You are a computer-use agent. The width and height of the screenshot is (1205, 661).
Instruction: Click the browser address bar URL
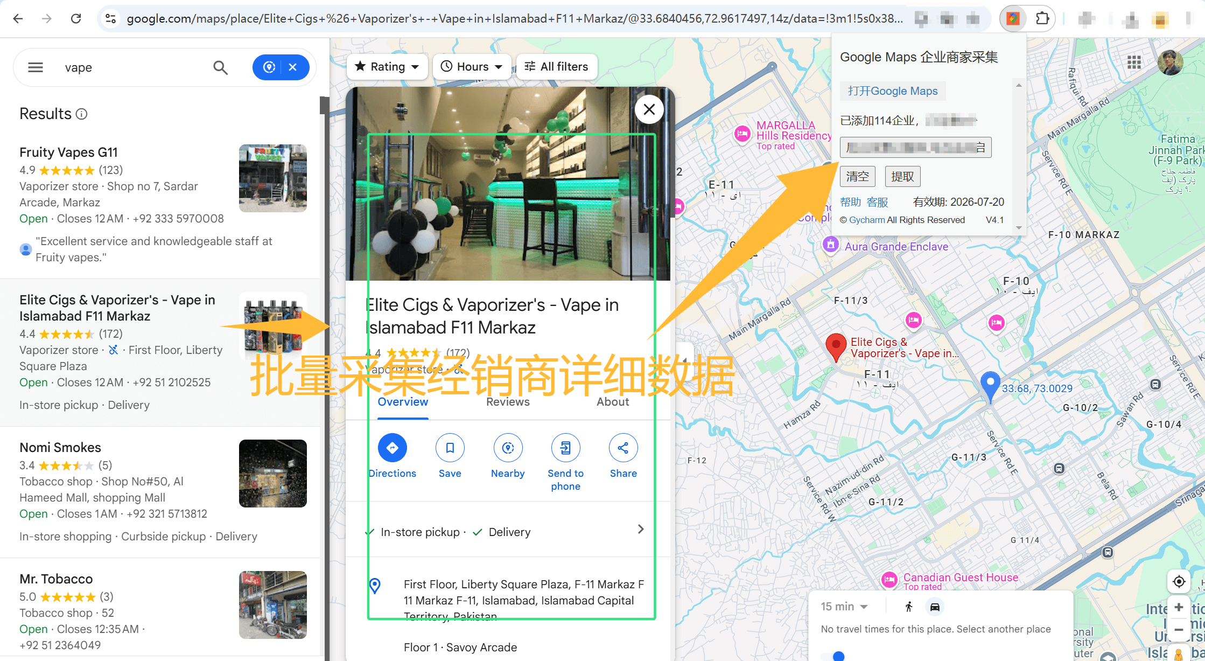coord(515,19)
